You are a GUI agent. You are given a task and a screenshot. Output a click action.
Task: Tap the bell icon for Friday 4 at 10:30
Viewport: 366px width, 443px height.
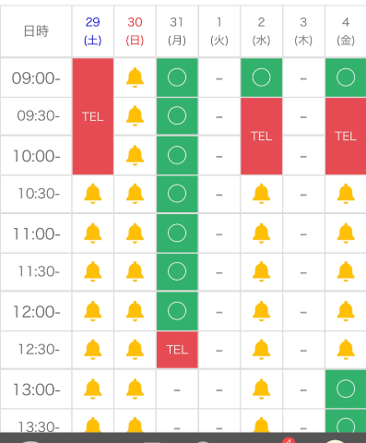tap(346, 194)
